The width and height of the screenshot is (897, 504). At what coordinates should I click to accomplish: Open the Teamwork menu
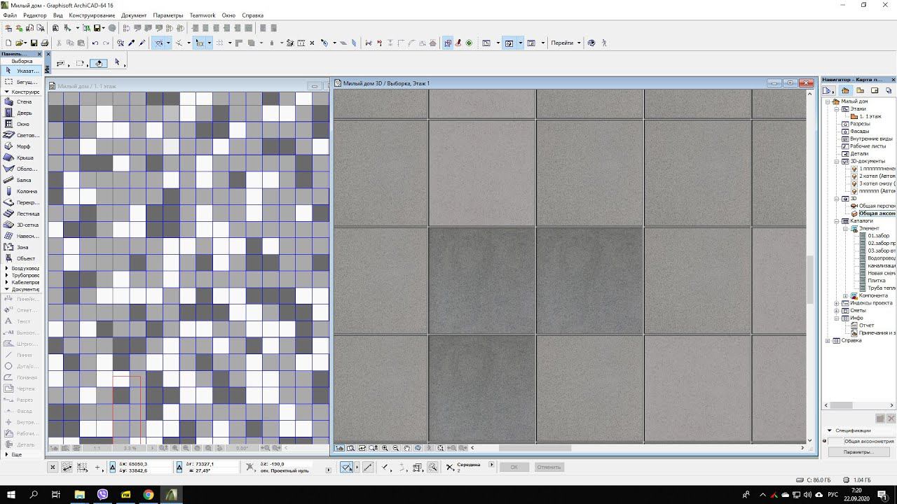203,15
